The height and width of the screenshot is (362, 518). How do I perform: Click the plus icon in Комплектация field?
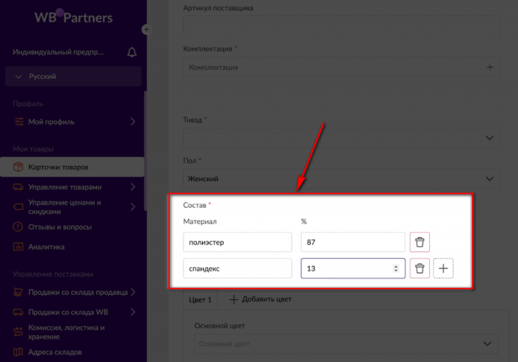(x=490, y=67)
